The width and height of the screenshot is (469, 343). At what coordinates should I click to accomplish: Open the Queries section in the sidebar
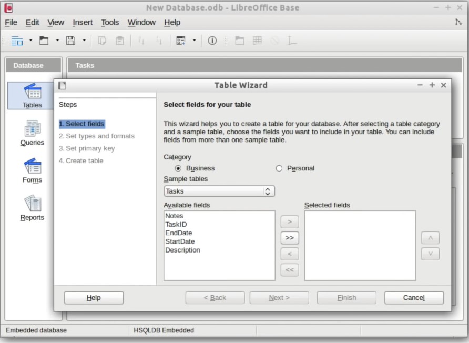click(32, 130)
